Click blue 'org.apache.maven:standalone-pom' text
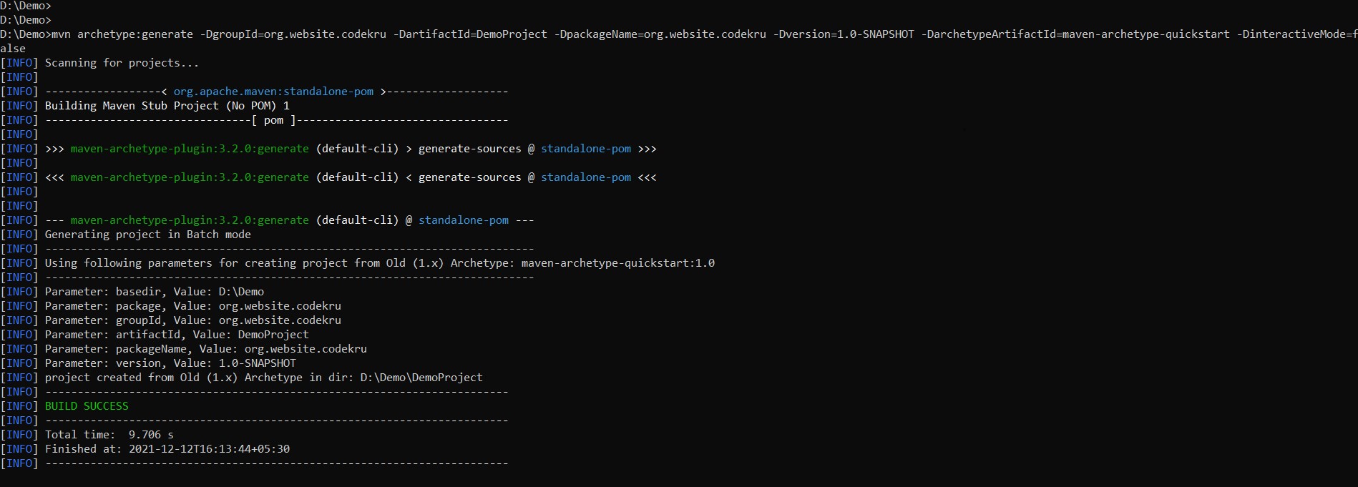This screenshot has height=487, width=1358. coord(273,92)
